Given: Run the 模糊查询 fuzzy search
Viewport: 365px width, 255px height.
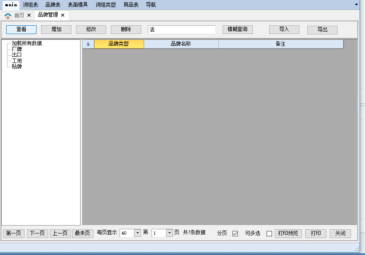Looking at the screenshot, I should click(x=238, y=29).
